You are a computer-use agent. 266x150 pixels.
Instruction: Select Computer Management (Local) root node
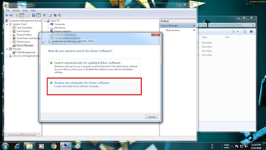[x=25, y=20]
